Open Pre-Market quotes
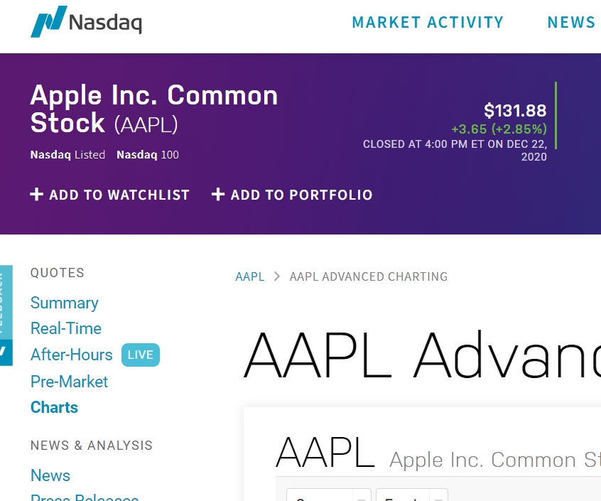This screenshot has width=601, height=501. 70,382
